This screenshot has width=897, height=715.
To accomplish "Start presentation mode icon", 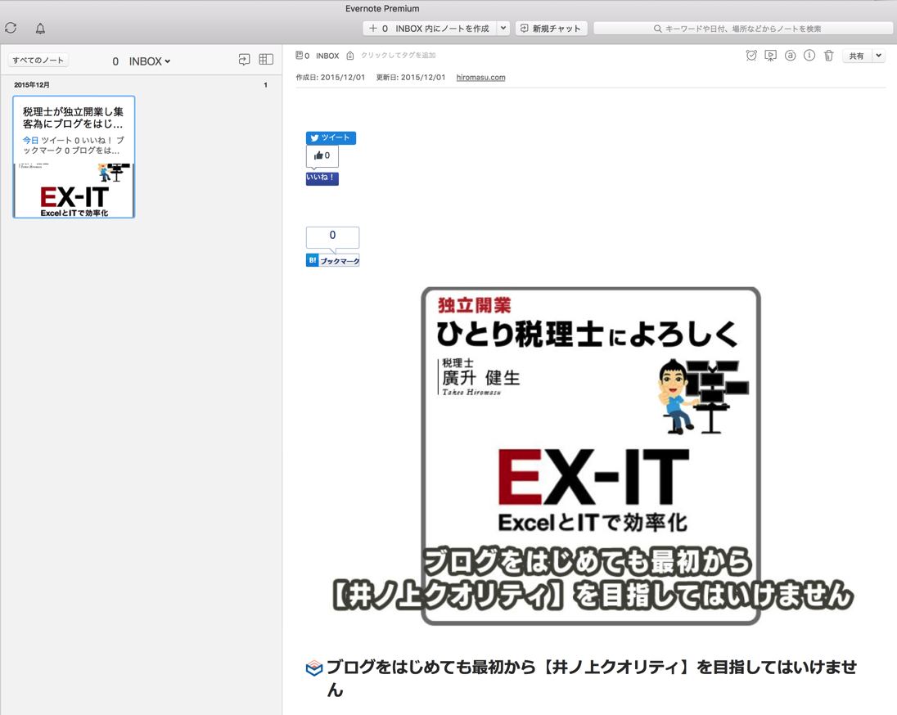I will click(770, 56).
